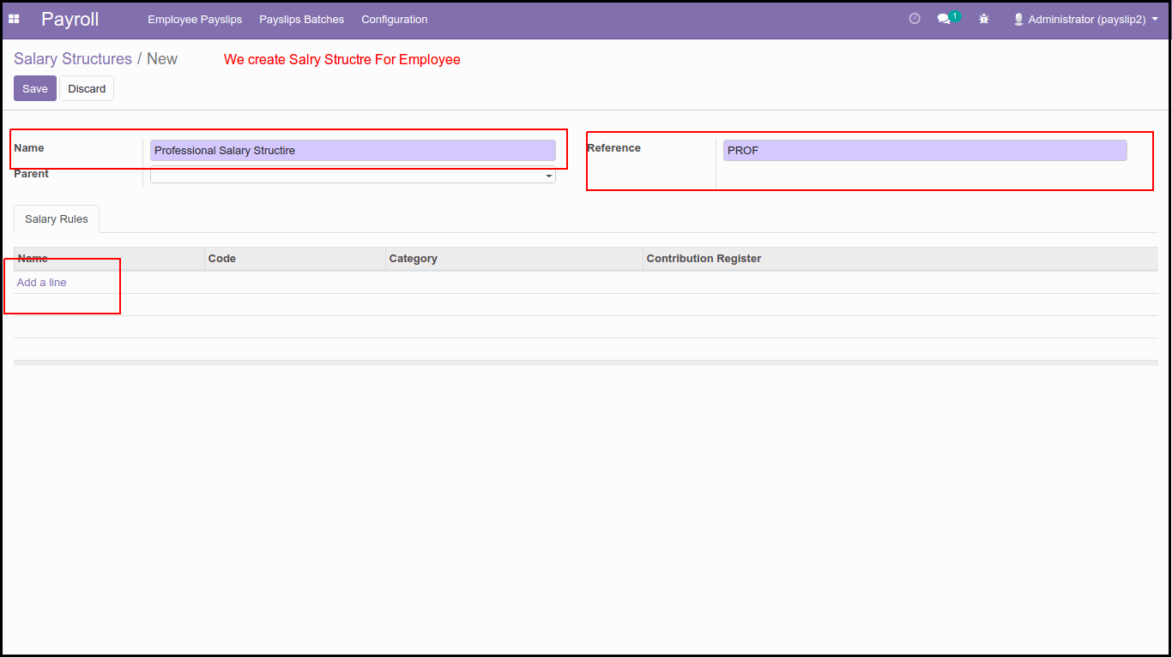Viewport: 1172px width, 658px height.
Task: Focus the Name input field
Action: [x=353, y=151]
